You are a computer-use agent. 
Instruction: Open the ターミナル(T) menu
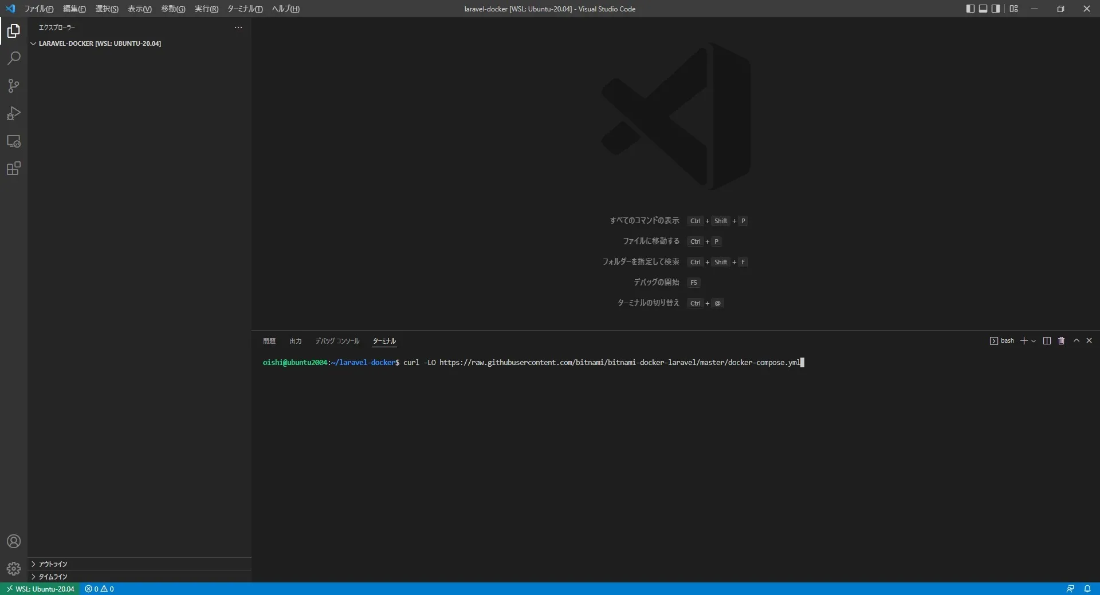[x=245, y=9]
